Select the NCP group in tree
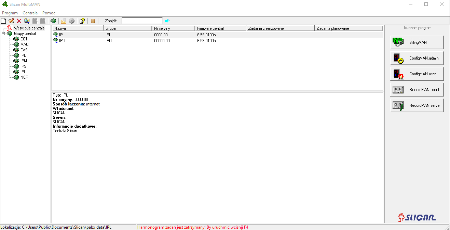450x230 pixels. [24, 77]
